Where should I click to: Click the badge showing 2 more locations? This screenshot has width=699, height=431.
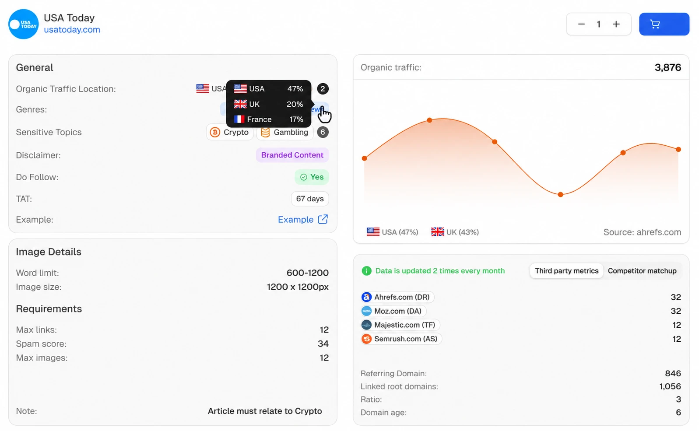pos(323,89)
